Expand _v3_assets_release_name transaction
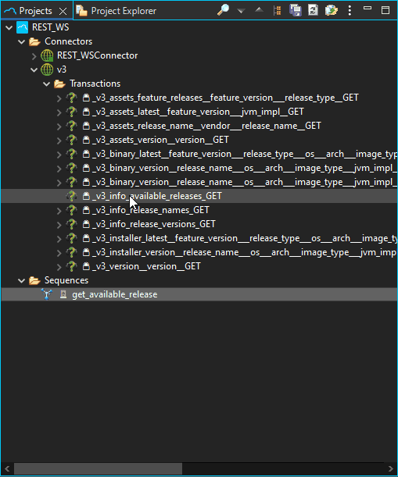Viewport: 398px width, 477px height. pos(59,126)
